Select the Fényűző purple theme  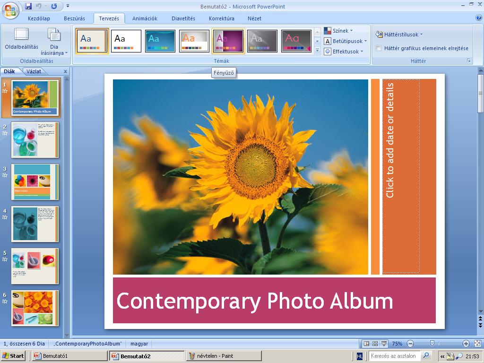click(x=228, y=41)
